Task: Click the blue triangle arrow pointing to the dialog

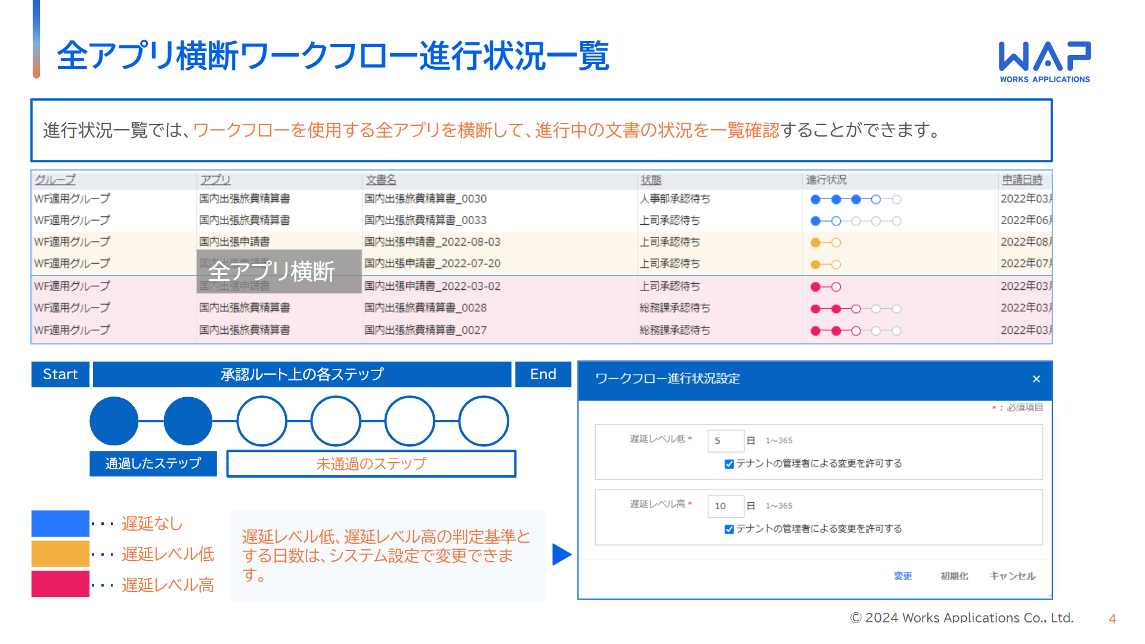Action: [x=561, y=555]
